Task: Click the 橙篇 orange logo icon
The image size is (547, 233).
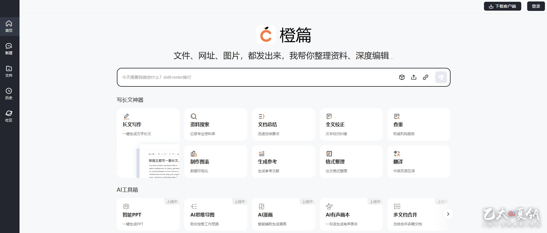Action: click(266, 35)
